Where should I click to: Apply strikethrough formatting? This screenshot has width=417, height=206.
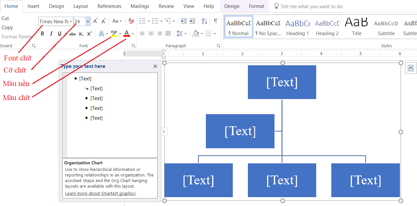coord(72,33)
